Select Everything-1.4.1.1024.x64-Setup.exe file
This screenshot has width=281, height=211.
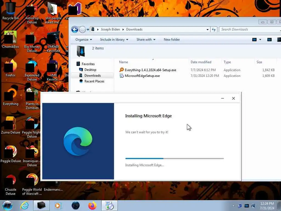coord(151,70)
